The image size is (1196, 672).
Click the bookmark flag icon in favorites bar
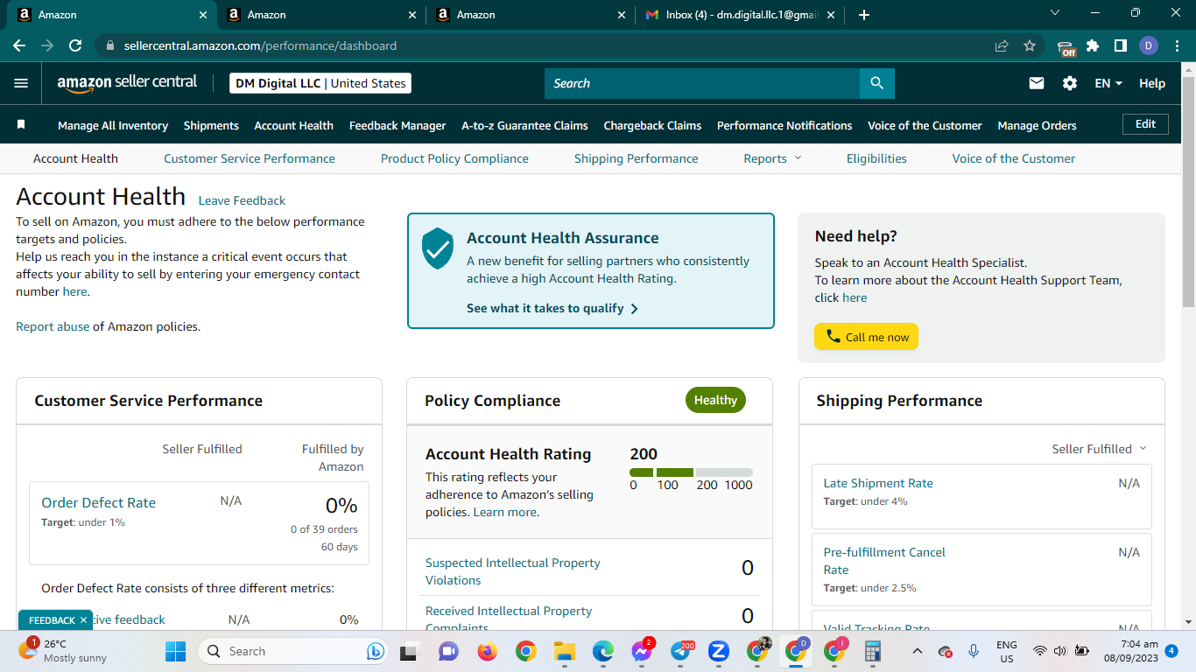(21, 125)
